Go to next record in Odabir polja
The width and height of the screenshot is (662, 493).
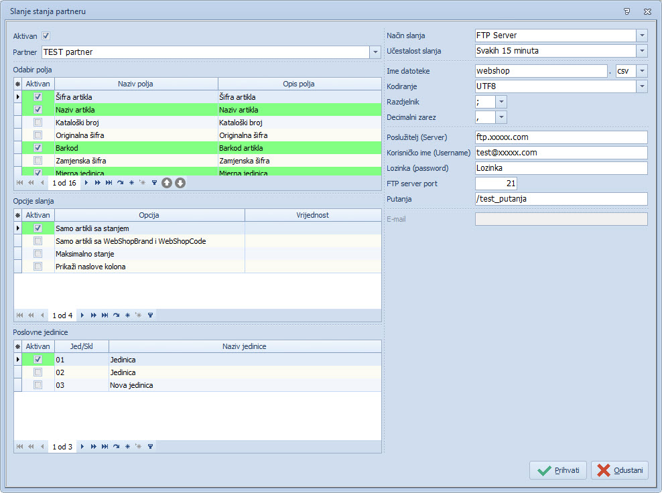pos(86,183)
